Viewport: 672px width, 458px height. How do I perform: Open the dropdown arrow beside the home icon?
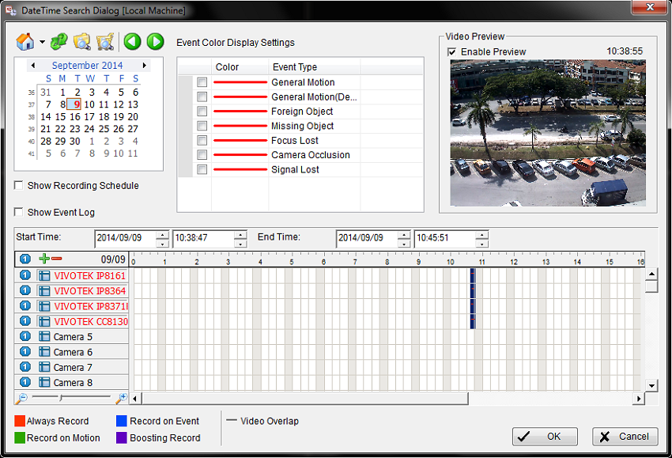click(x=42, y=42)
